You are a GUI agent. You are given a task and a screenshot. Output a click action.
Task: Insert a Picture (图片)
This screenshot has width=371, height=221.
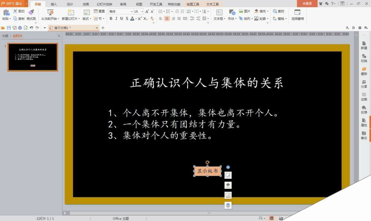point(244,11)
